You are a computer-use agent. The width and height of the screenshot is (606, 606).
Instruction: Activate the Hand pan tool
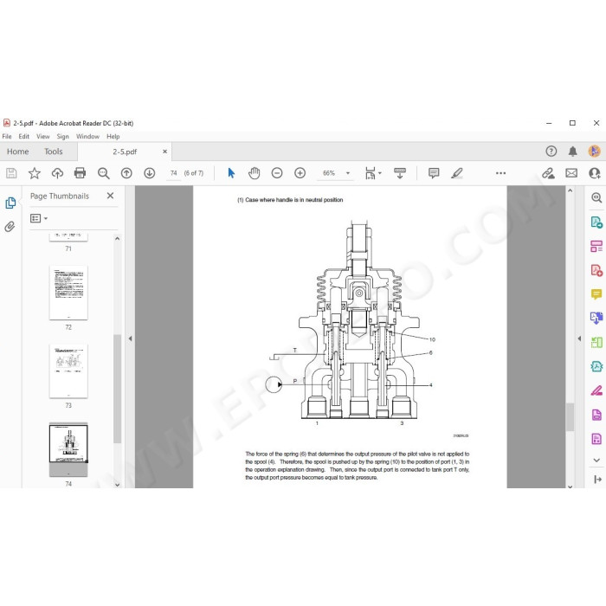click(x=254, y=173)
